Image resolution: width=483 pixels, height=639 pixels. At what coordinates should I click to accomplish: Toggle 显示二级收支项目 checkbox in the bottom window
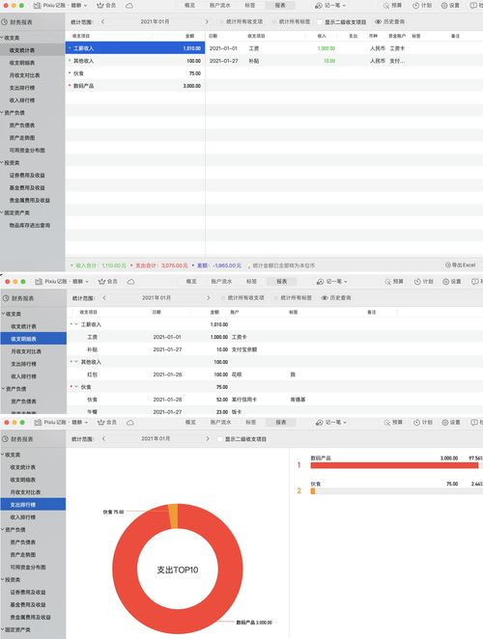click(x=220, y=439)
